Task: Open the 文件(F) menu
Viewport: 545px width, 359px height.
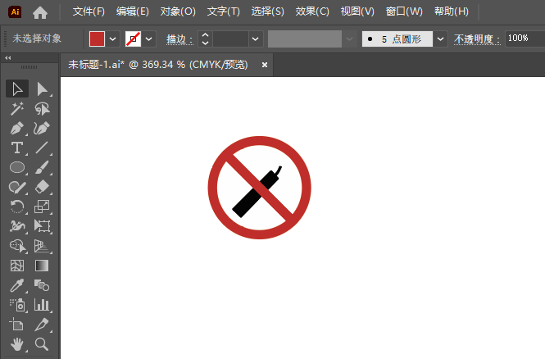Action: 89,11
